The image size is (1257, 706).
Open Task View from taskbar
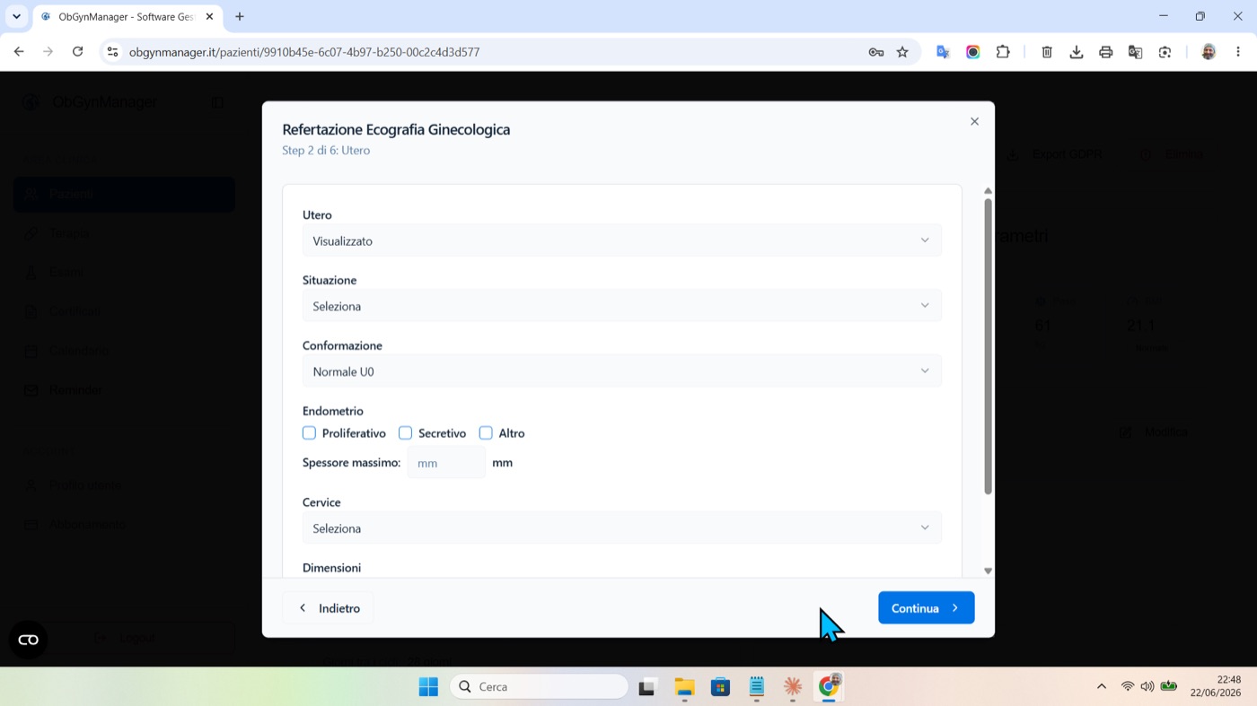647,687
